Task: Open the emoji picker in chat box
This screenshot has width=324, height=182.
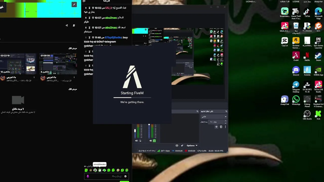Action: [x=125, y=176]
